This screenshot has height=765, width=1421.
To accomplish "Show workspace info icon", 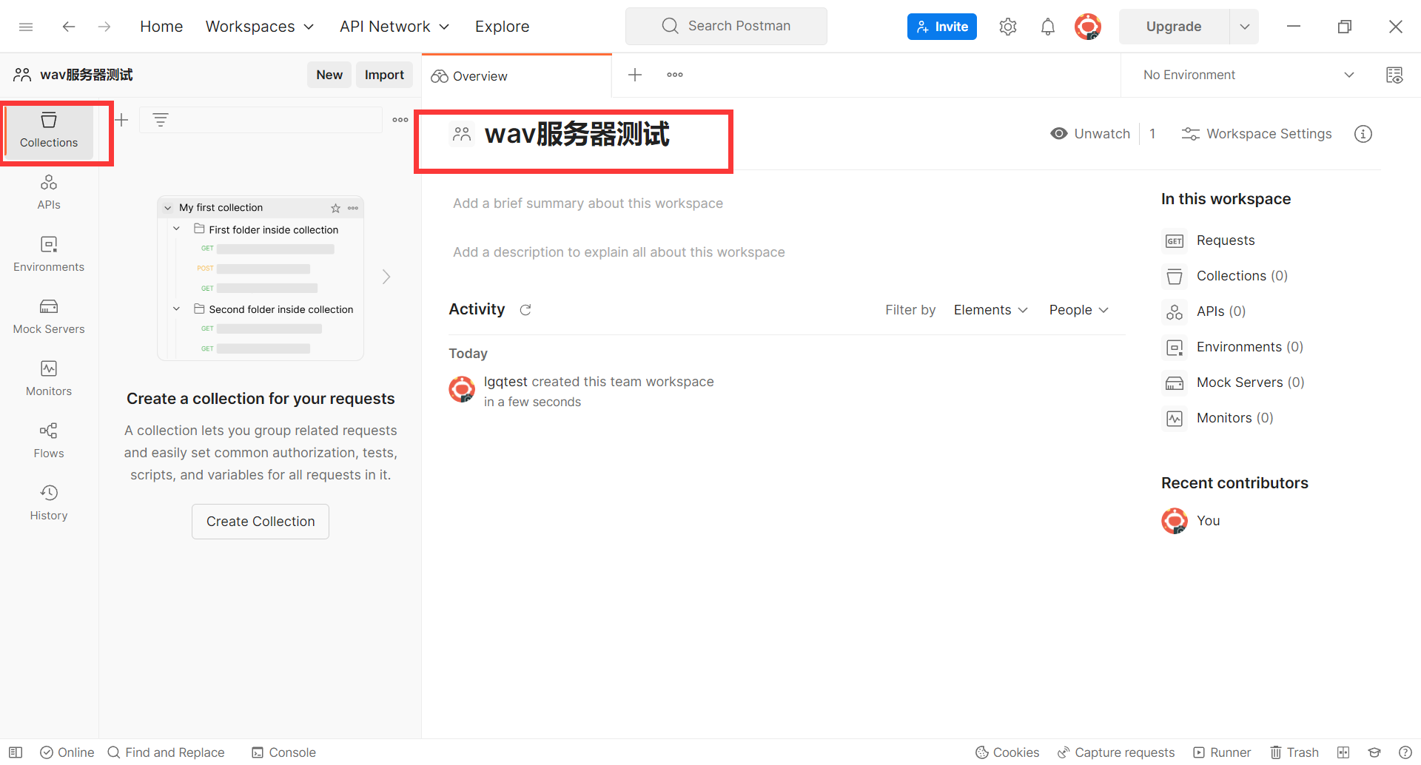I will click(x=1363, y=134).
